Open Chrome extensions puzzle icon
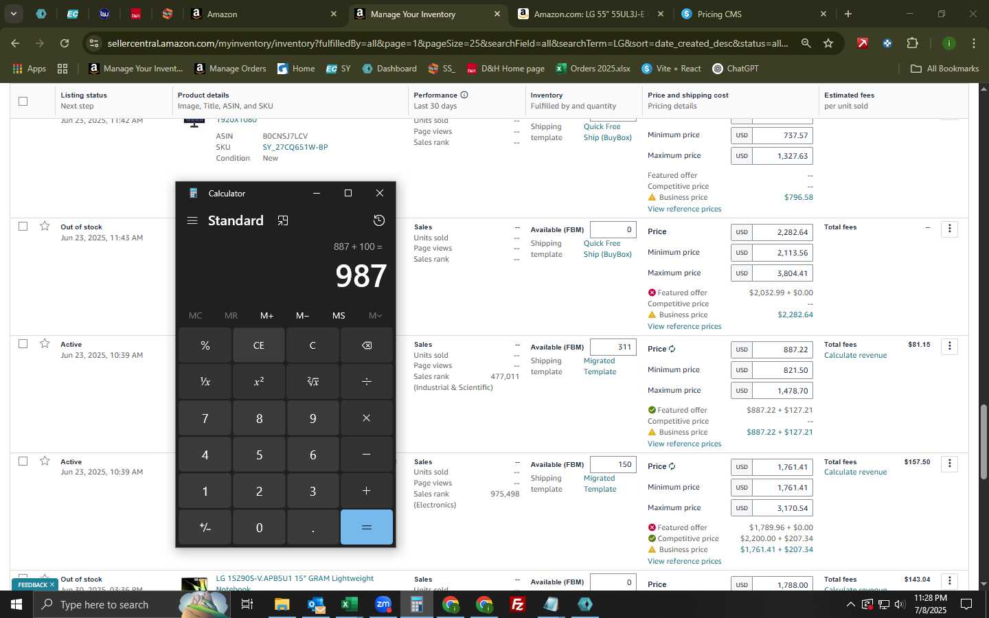This screenshot has height=618, width=989. tap(912, 43)
